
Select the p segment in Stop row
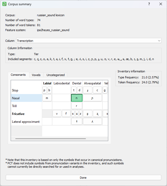[x=44, y=90]
